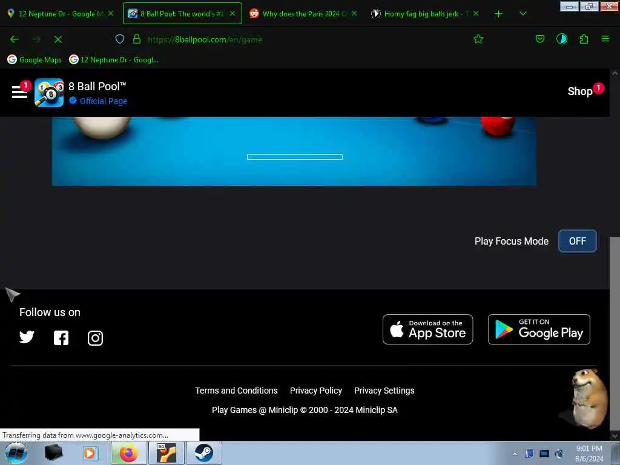The image size is (620, 465).
Task: Download on the App Store badge
Action: [427, 329]
